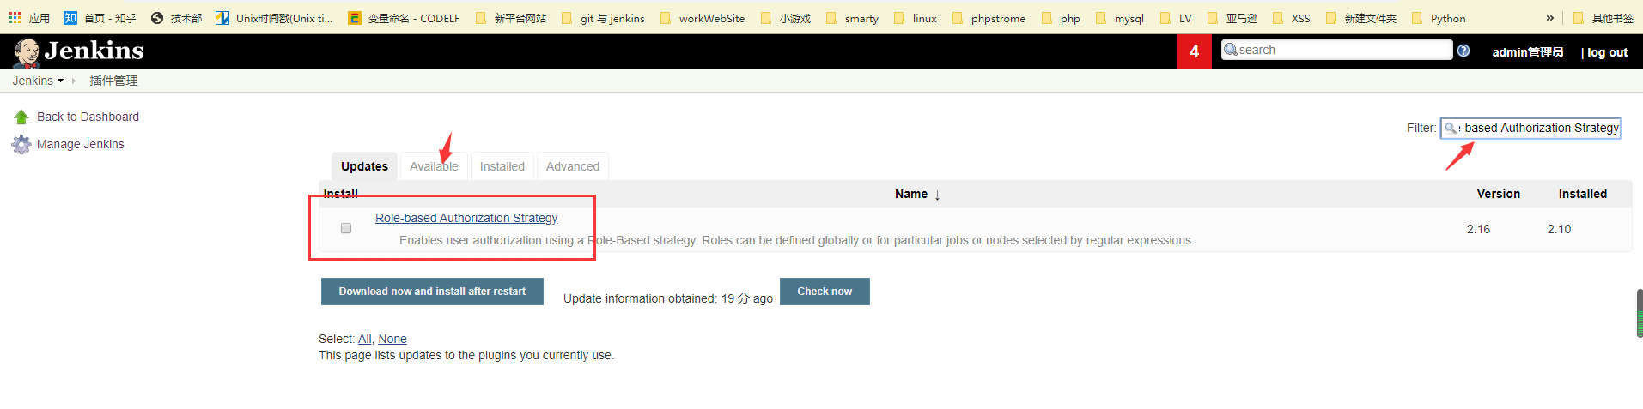The width and height of the screenshot is (1643, 409).
Task: Open the Role-based Authorization Strategy plugin link
Action: pos(466,218)
